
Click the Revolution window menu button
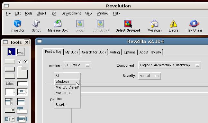tap(6, 6)
